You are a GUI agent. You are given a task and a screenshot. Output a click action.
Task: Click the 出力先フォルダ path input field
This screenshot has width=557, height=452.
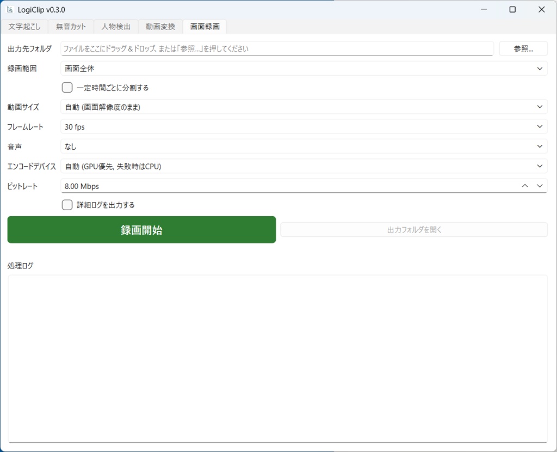pos(277,48)
